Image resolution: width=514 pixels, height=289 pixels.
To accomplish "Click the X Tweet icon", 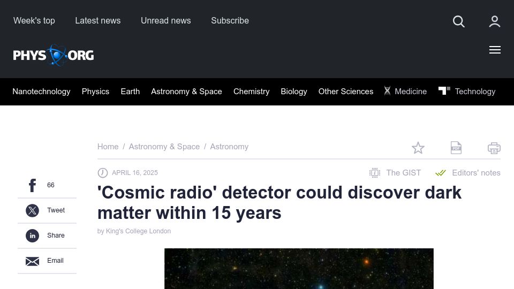I will (x=33, y=210).
